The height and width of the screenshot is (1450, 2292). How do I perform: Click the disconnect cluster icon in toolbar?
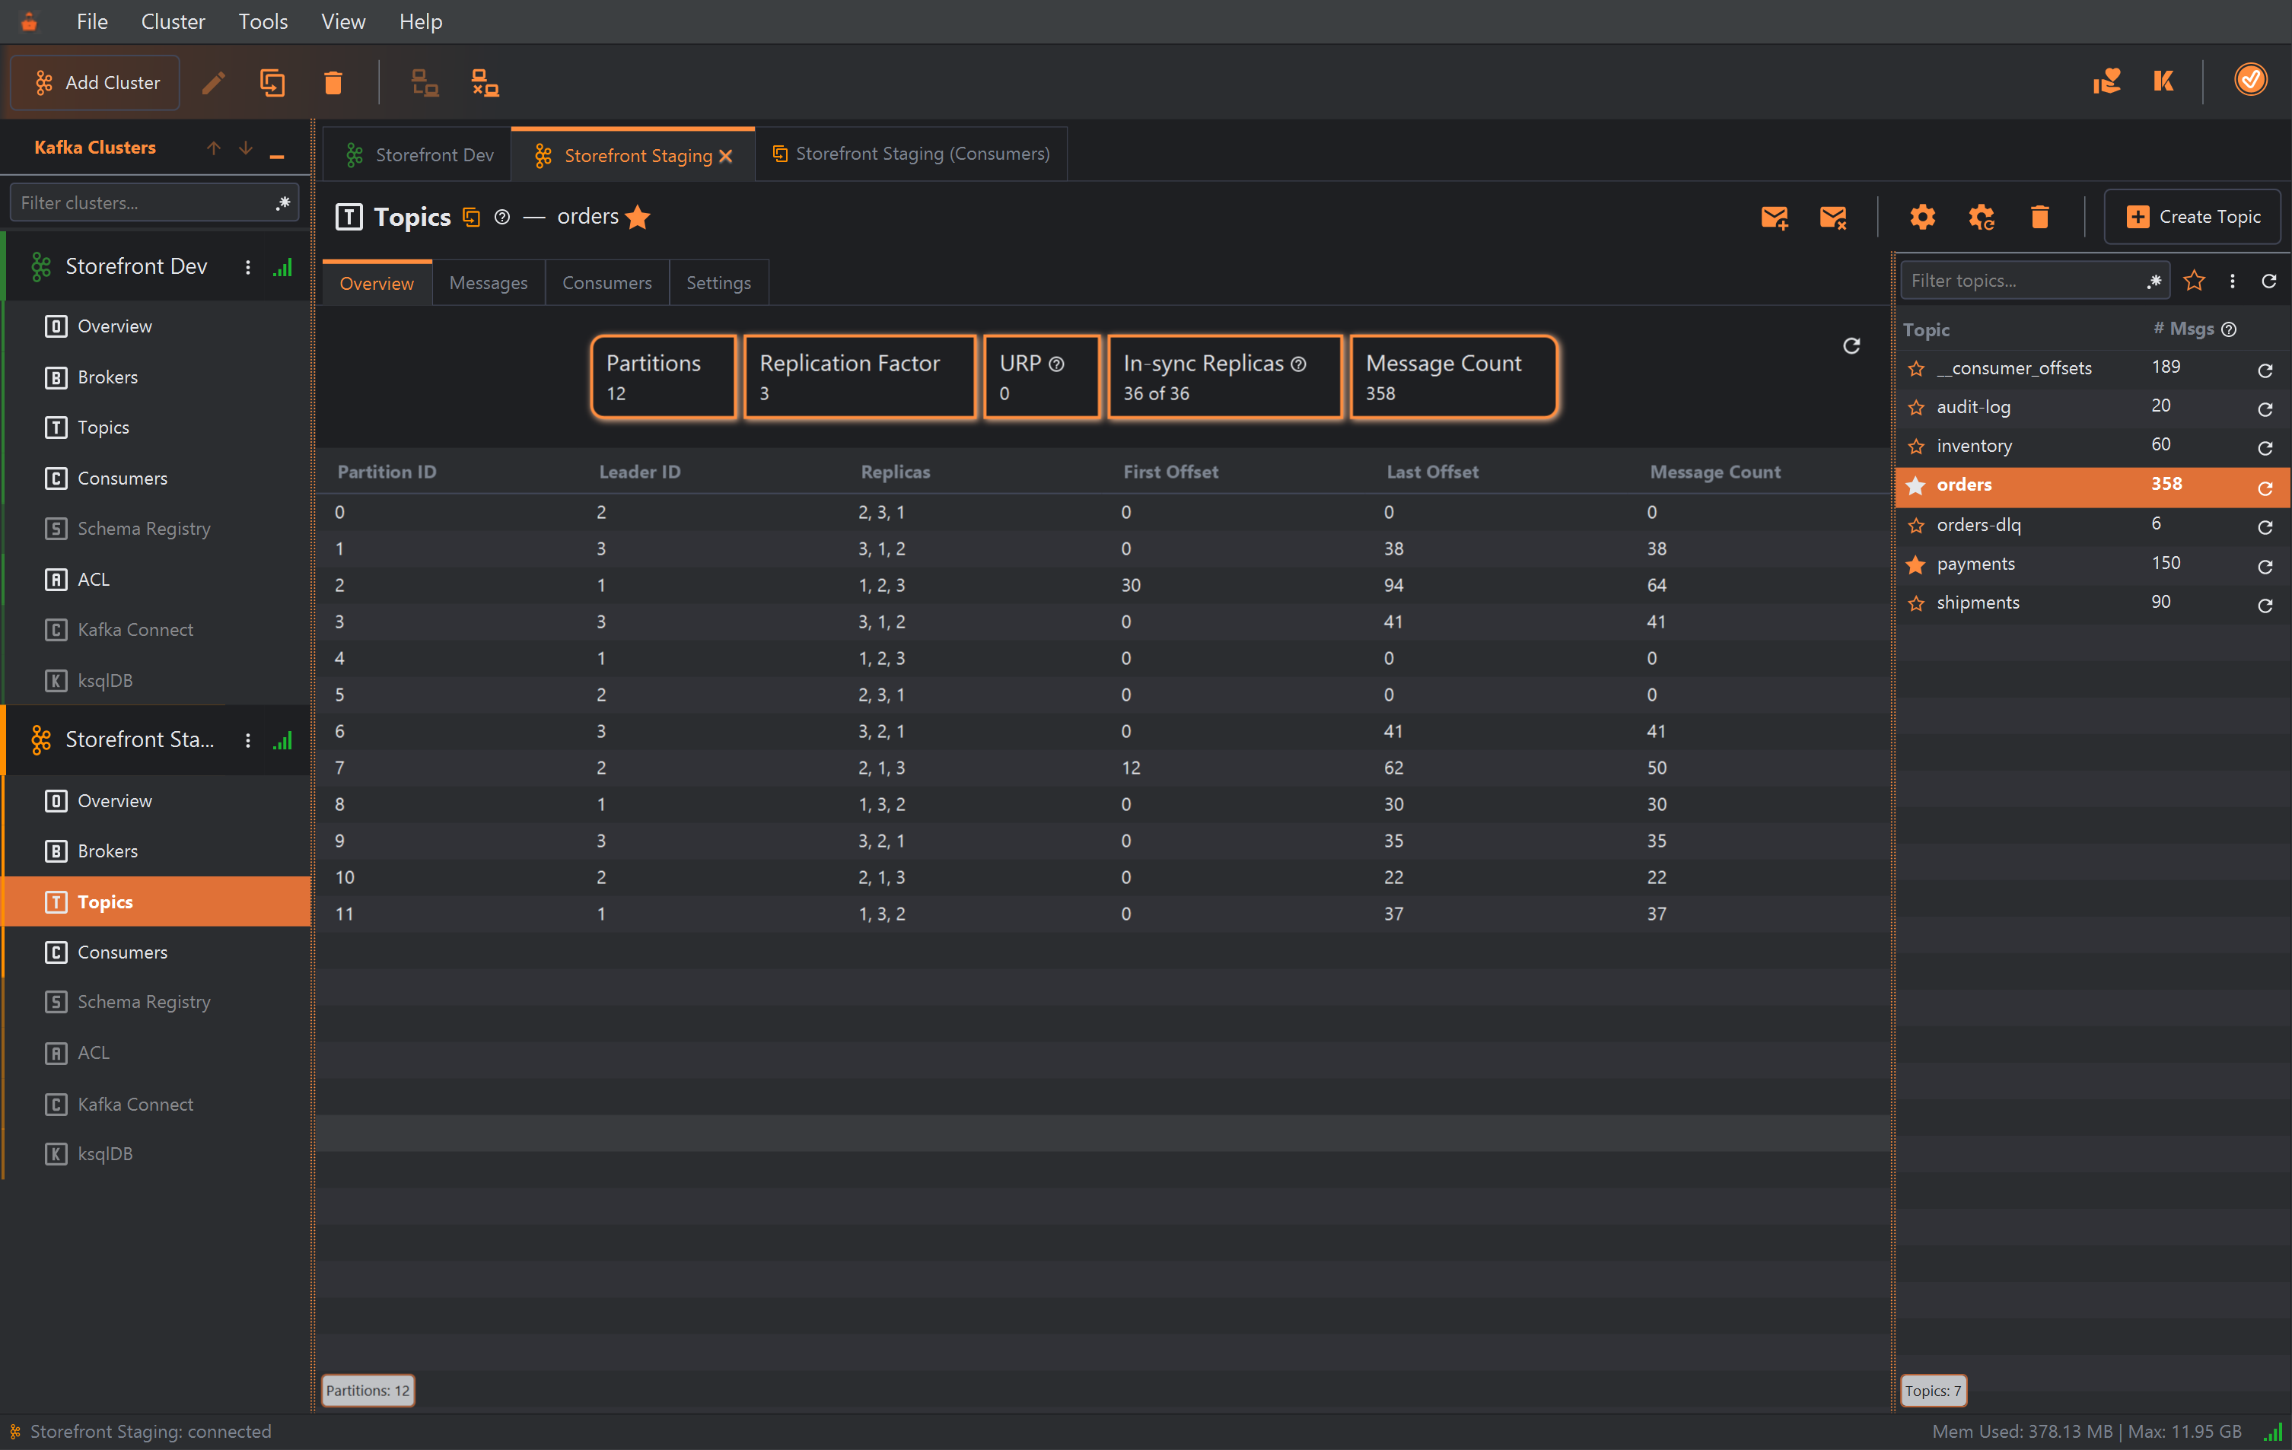485,83
